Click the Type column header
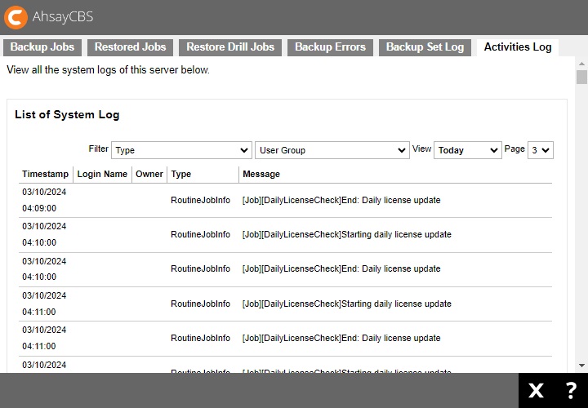Image resolution: width=588 pixels, height=408 pixels. 181,174
